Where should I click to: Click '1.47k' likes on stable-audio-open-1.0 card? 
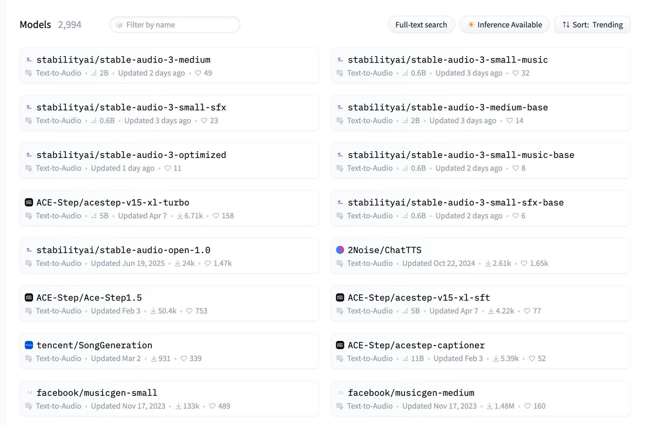pos(222,263)
